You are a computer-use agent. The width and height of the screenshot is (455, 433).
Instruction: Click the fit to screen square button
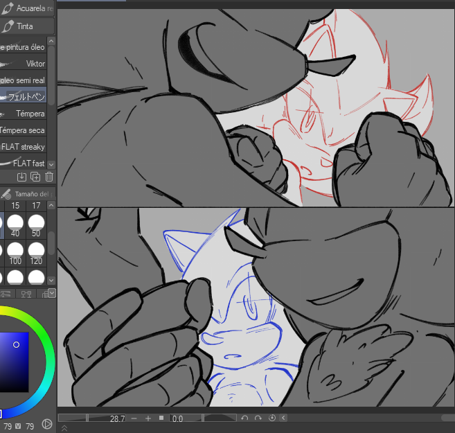coord(161,418)
